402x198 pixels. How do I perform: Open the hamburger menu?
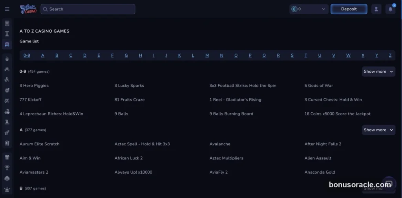[x=7, y=9]
